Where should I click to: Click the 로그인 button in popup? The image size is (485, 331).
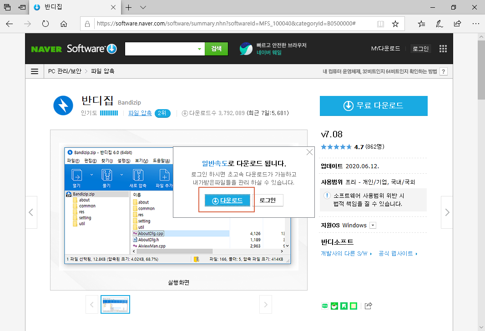(x=268, y=200)
